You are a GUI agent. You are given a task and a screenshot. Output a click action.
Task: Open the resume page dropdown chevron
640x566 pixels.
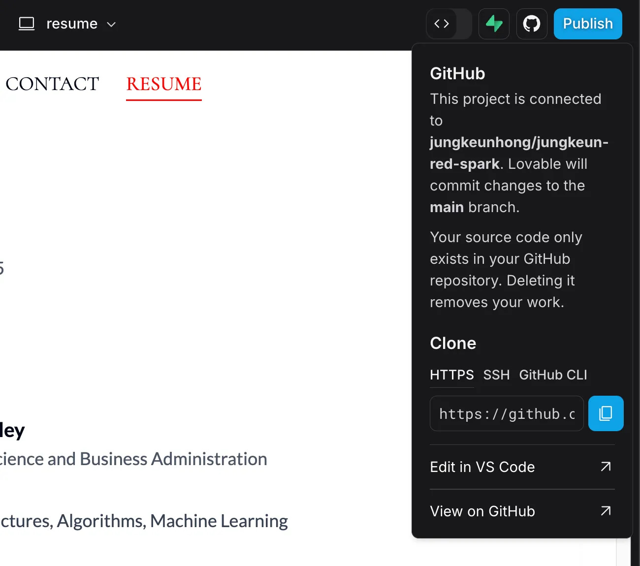(111, 24)
